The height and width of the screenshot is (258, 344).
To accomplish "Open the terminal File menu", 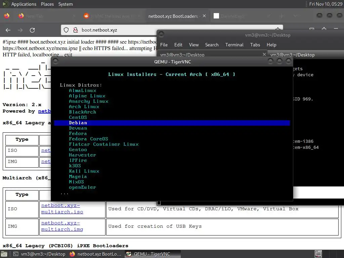I will (164, 45).
